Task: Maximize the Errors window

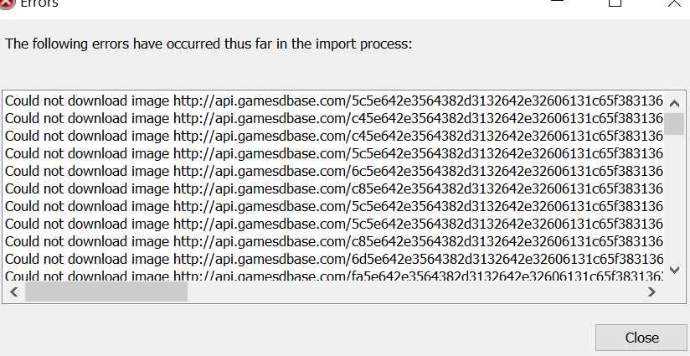Action: click(x=615, y=3)
